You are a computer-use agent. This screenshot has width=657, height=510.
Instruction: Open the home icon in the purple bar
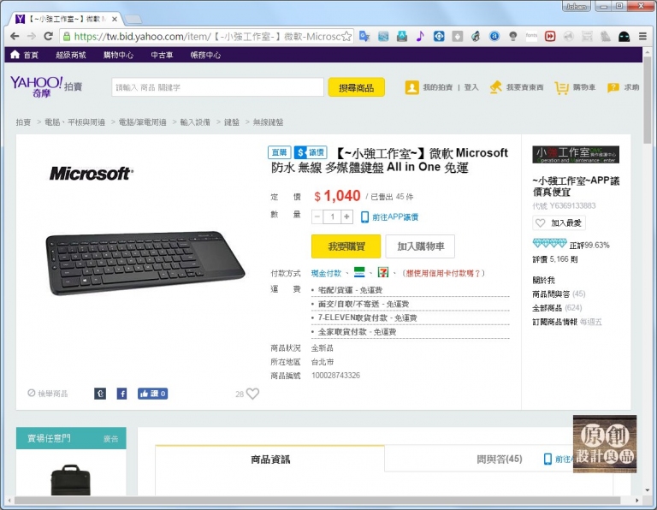point(15,55)
